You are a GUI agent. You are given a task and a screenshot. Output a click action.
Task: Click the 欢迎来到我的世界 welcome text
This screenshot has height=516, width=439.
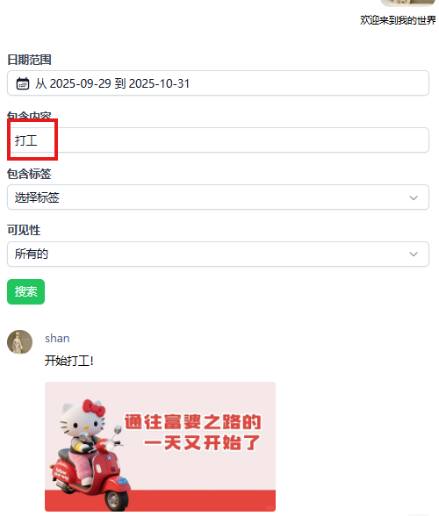398,20
